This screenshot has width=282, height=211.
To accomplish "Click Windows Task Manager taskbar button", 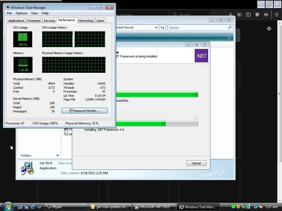I will pyautogui.click(x=198, y=207).
